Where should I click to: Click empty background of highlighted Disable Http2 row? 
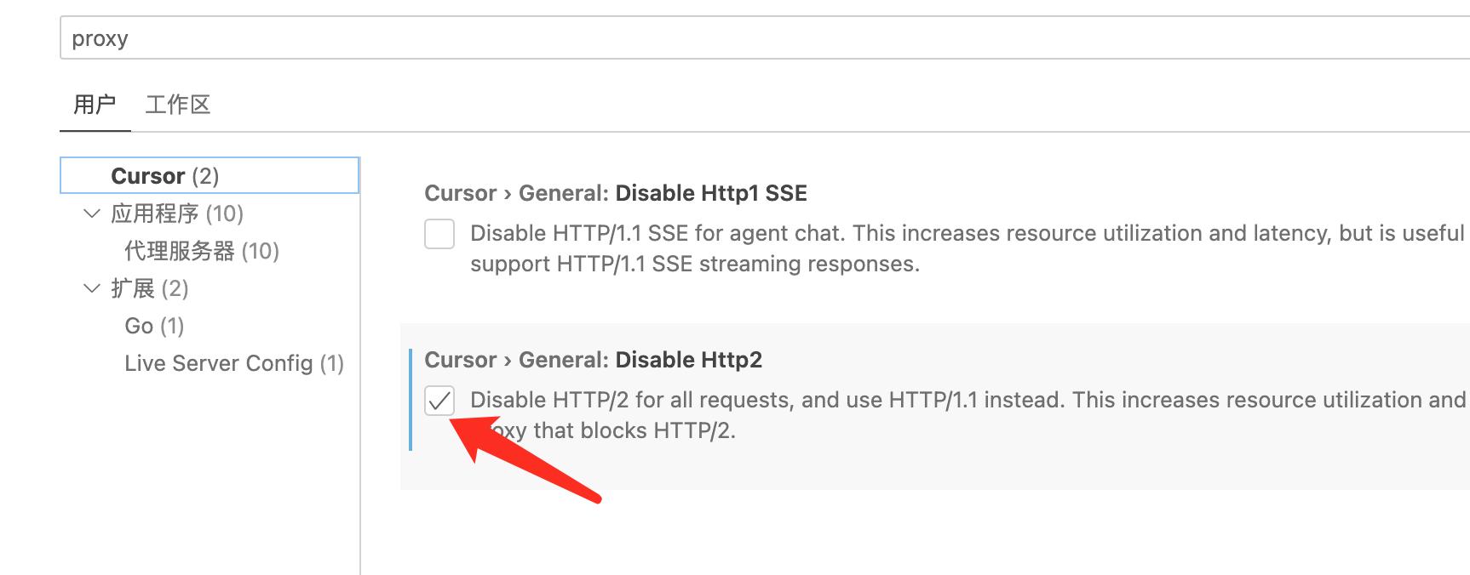click(1022, 464)
